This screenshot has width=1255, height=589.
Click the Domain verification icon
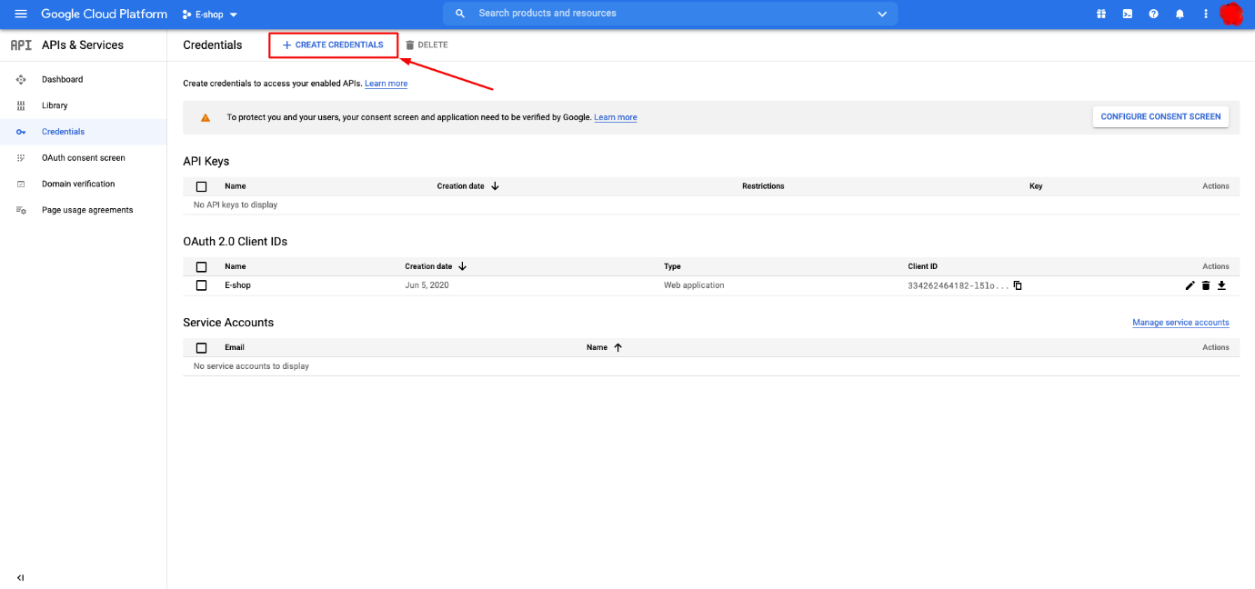(21, 184)
